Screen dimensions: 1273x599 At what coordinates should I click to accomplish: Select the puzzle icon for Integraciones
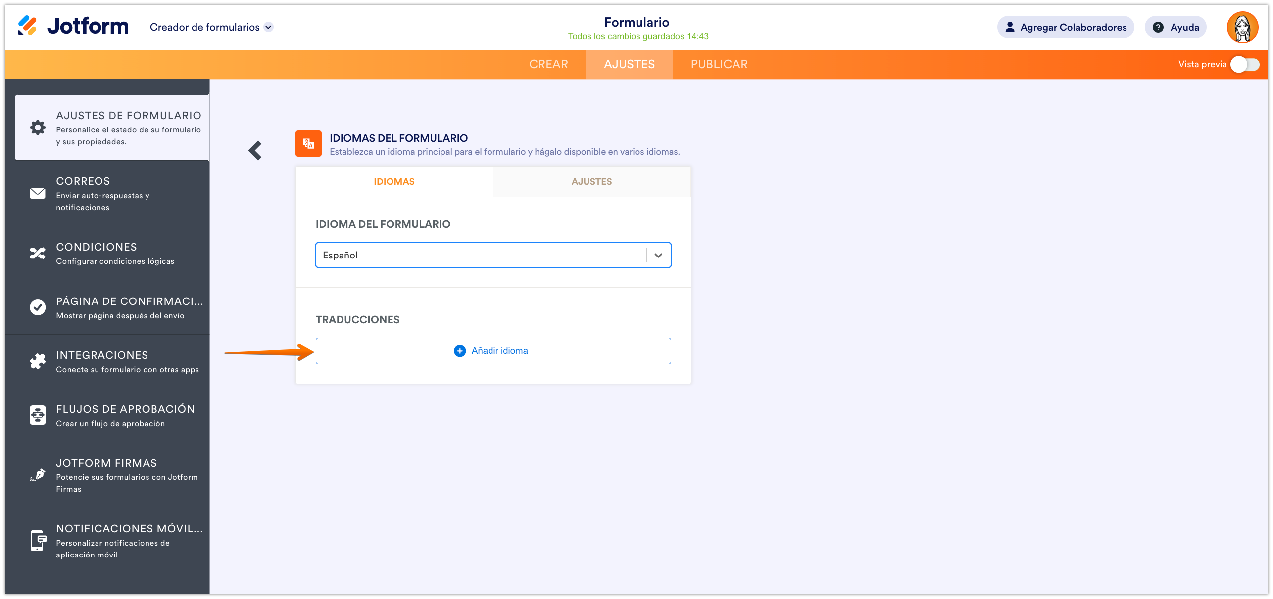[38, 361]
